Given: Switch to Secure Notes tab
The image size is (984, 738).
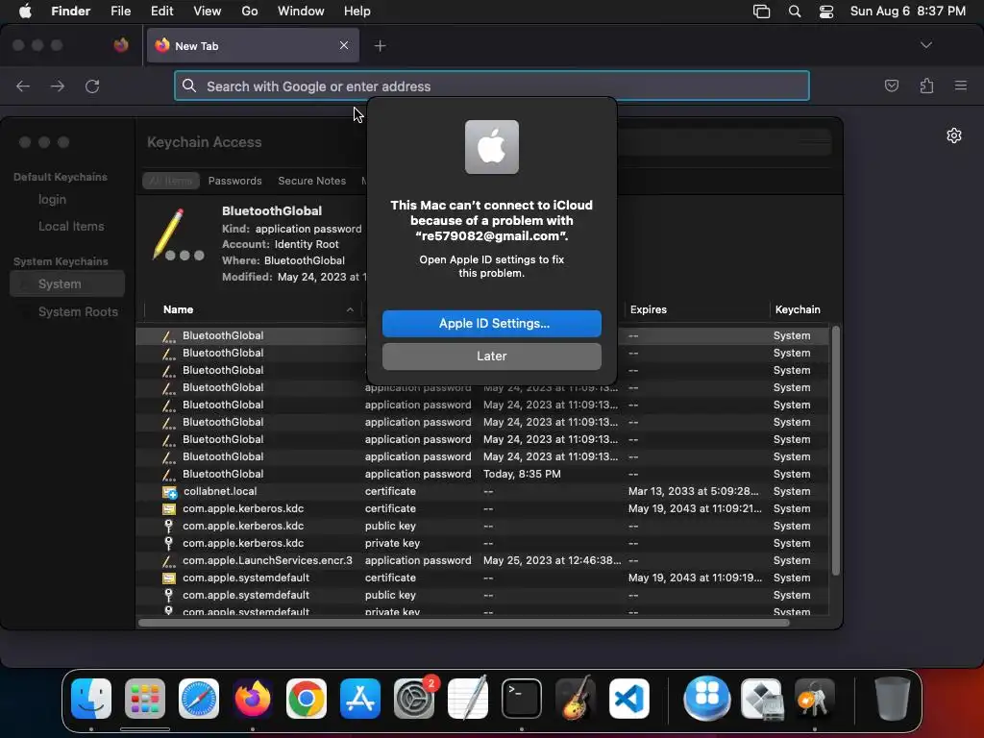Looking at the screenshot, I should [x=312, y=181].
